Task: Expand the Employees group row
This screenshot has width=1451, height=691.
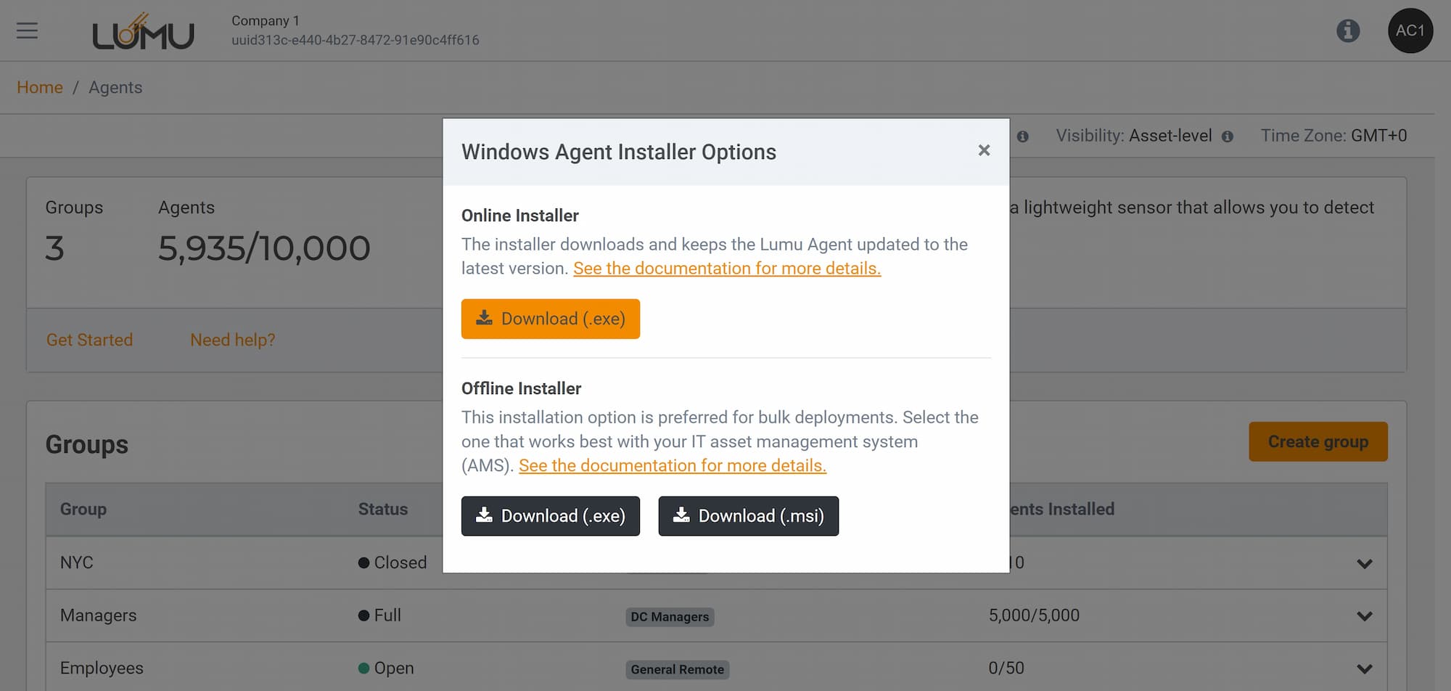Action: click(1365, 667)
